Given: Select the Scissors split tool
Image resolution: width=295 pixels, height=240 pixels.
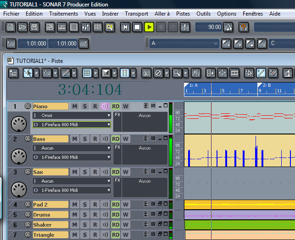Looking at the screenshot, I should click(146, 73).
